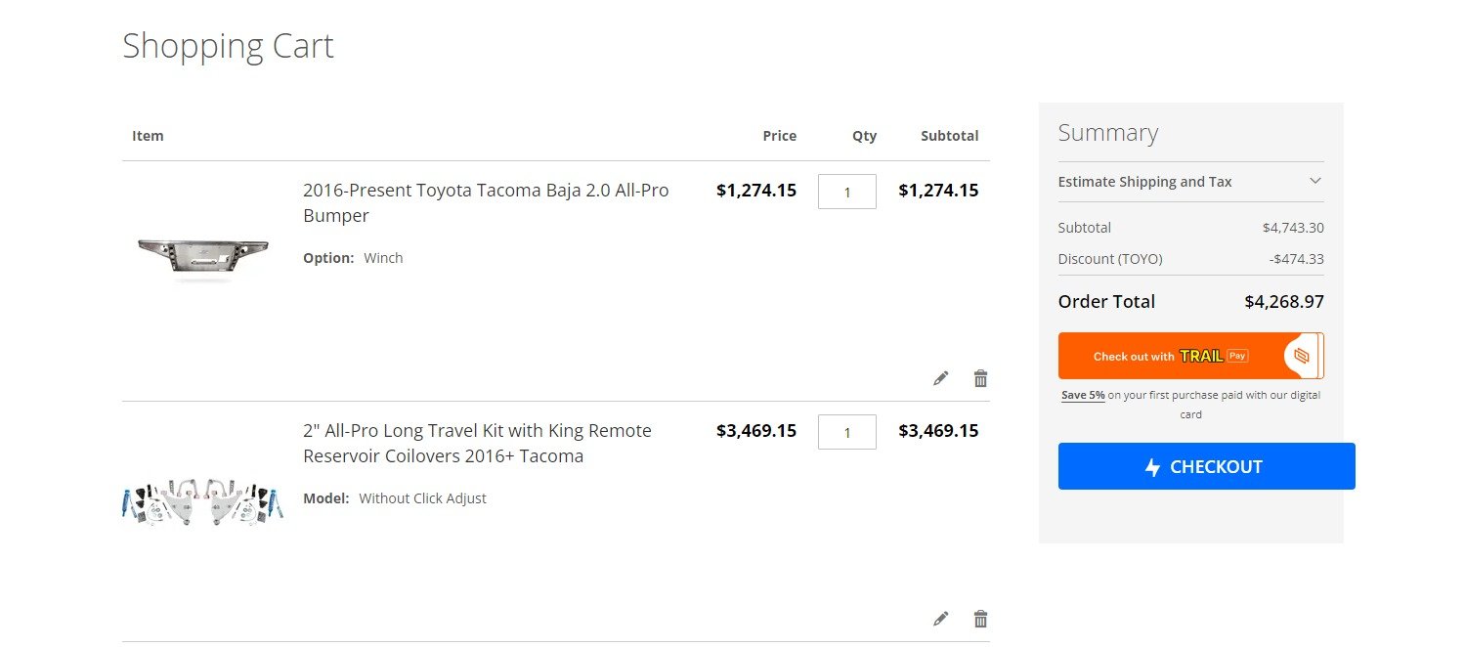1465x647 pixels.
Task: Open the All-Pro Long Travel Kit title link
Action: click(x=477, y=444)
